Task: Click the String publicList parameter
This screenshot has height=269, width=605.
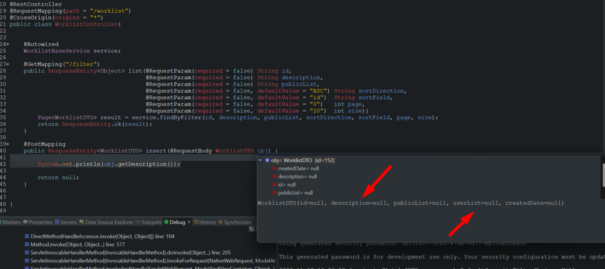Action: (x=289, y=84)
